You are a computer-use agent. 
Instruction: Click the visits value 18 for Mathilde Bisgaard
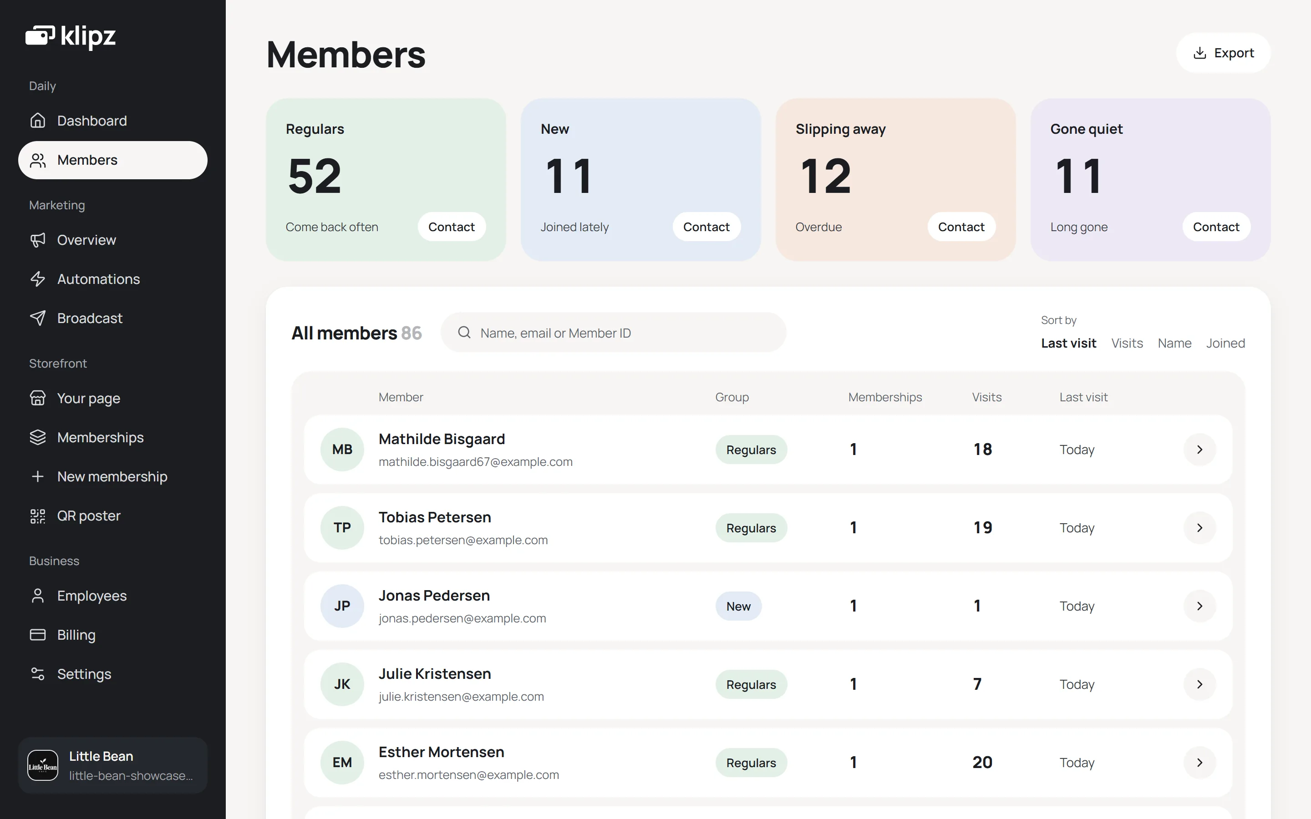pos(982,449)
